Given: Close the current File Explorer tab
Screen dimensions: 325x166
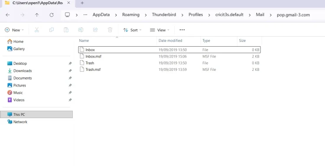Looking at the screenshot, I should (x=68, y=3).
